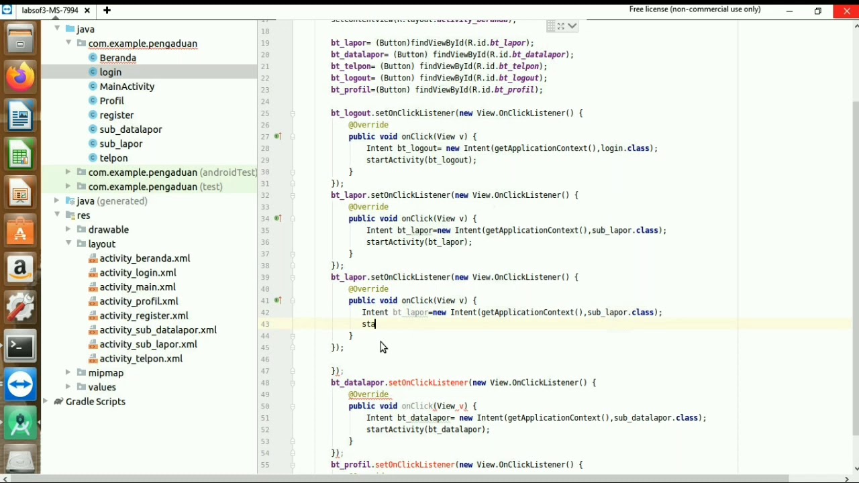Expand the java (generated) folder
Image resolution: width=859 pixels, height=483 pixels.
point(57,201)
